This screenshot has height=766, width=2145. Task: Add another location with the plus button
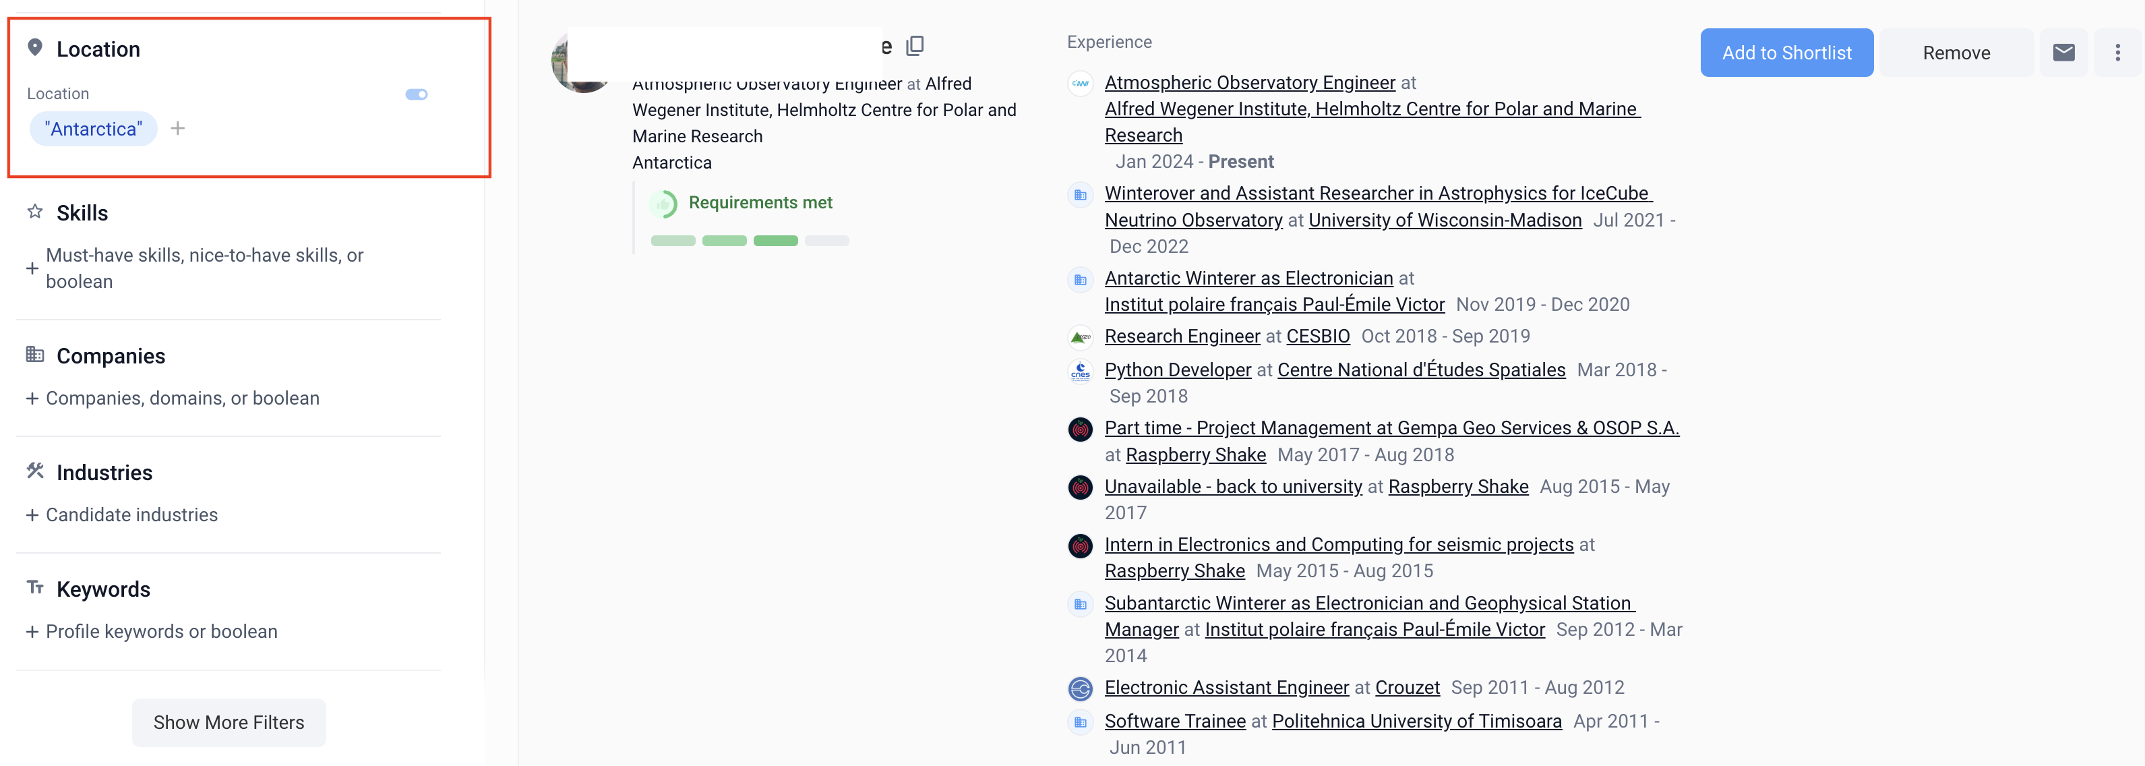point(177,128)
